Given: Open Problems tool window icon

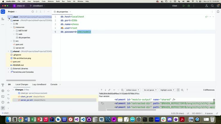Looking at the screenshot, I should tap(3, 102).
